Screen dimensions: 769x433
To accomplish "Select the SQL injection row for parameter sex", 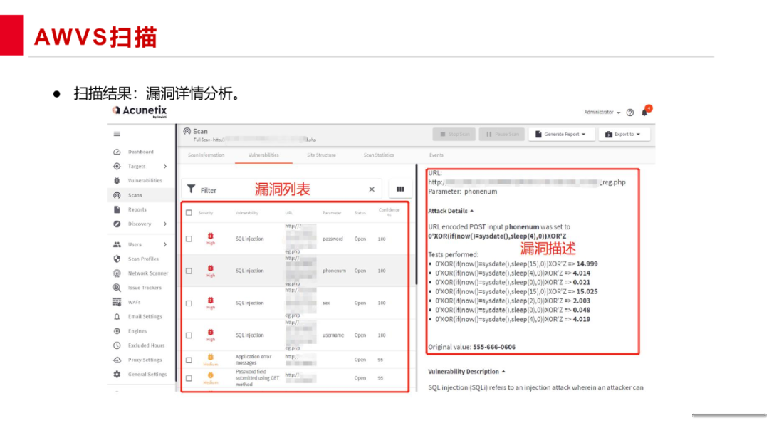I will 295,303.
